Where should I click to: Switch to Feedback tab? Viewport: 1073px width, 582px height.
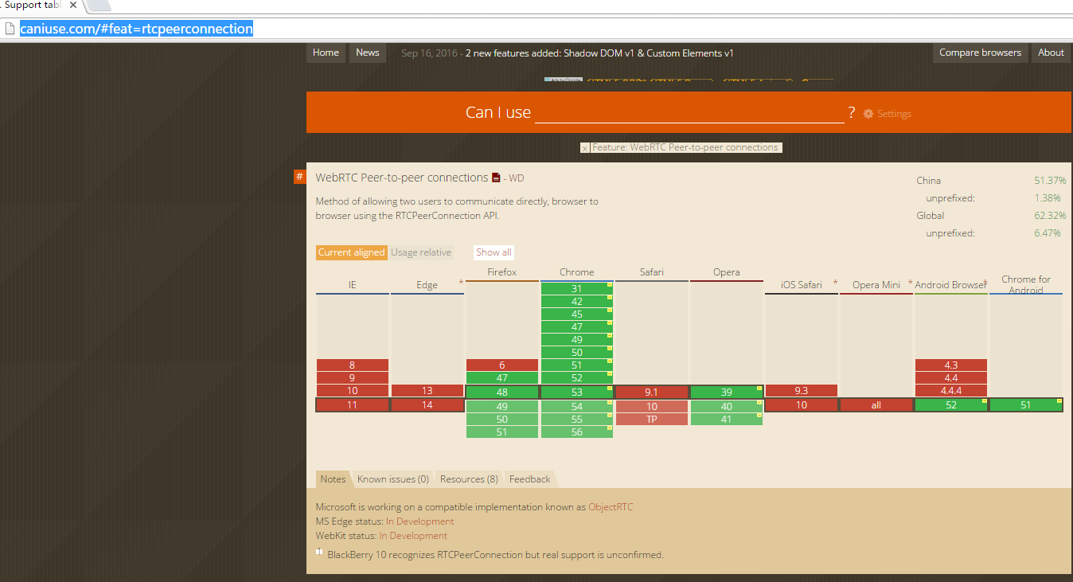click(x=529, y=479)
